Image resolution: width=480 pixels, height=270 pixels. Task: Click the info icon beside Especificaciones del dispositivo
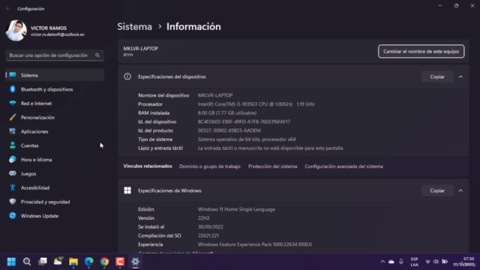click(127, 76)
